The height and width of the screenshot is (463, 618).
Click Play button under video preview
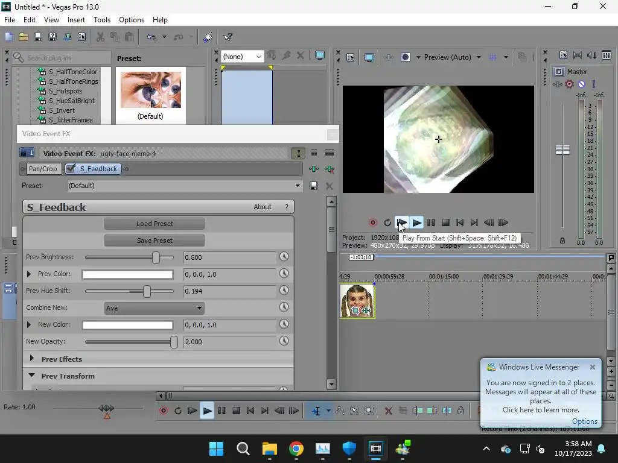[416, 223]
